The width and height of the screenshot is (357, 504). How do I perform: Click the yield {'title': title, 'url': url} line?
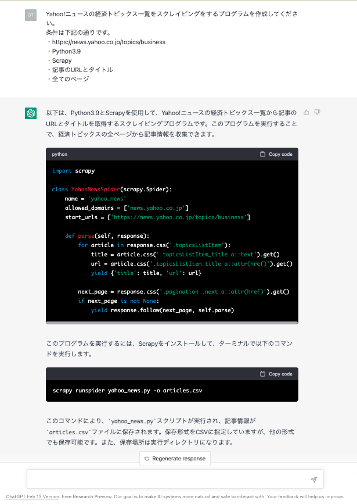146,273
